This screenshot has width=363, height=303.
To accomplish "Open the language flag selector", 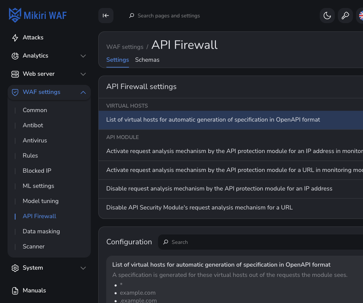I will pos(360,16).
